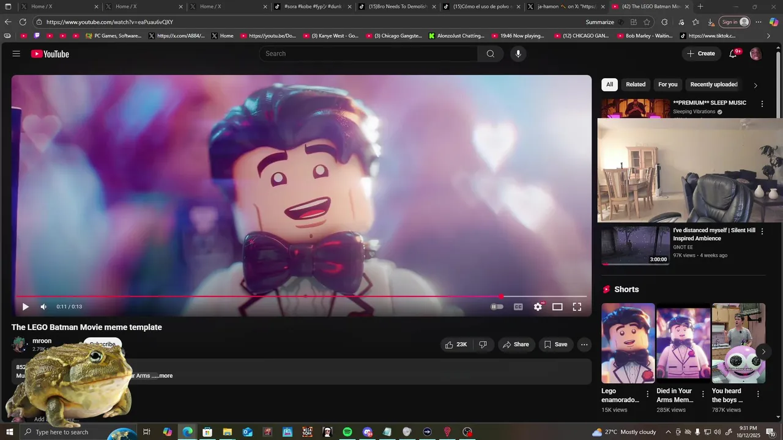This screenshot has height=440, width=783.
Task: Share the LEGO Batman video
Action: [516, 345]
